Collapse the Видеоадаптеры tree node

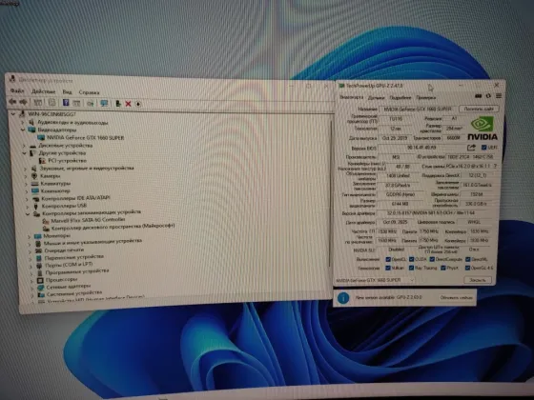pos(23,130)
